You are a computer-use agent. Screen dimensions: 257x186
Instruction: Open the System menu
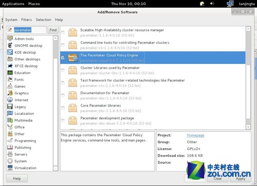click(x=11, y=20)
